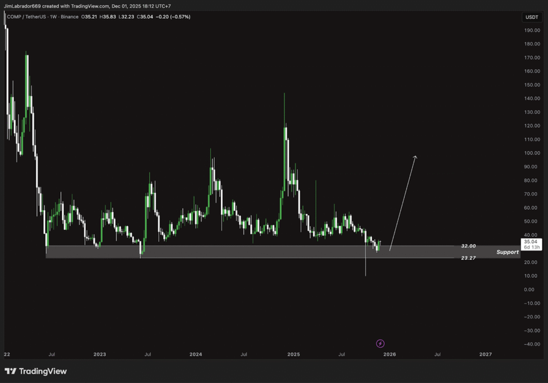Toggle the chart legend visibility bar
Viewport: 548px width, 383px height.
pyautogui.click(x=4, y=17)
